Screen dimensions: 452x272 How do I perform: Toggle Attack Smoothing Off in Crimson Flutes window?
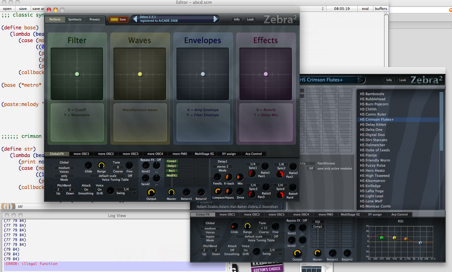click(232, 250)
